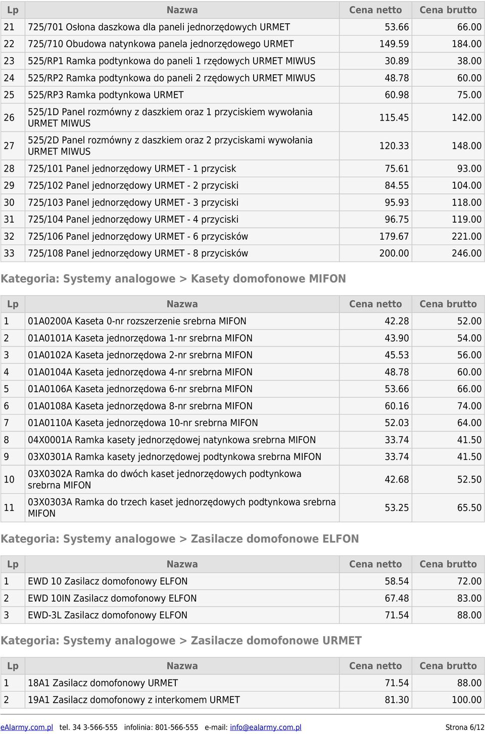The image size is (485, 734).
Task: Select 725/101 Panel jednorzędowy 1 przycisk
Action: tap(132, 169)
